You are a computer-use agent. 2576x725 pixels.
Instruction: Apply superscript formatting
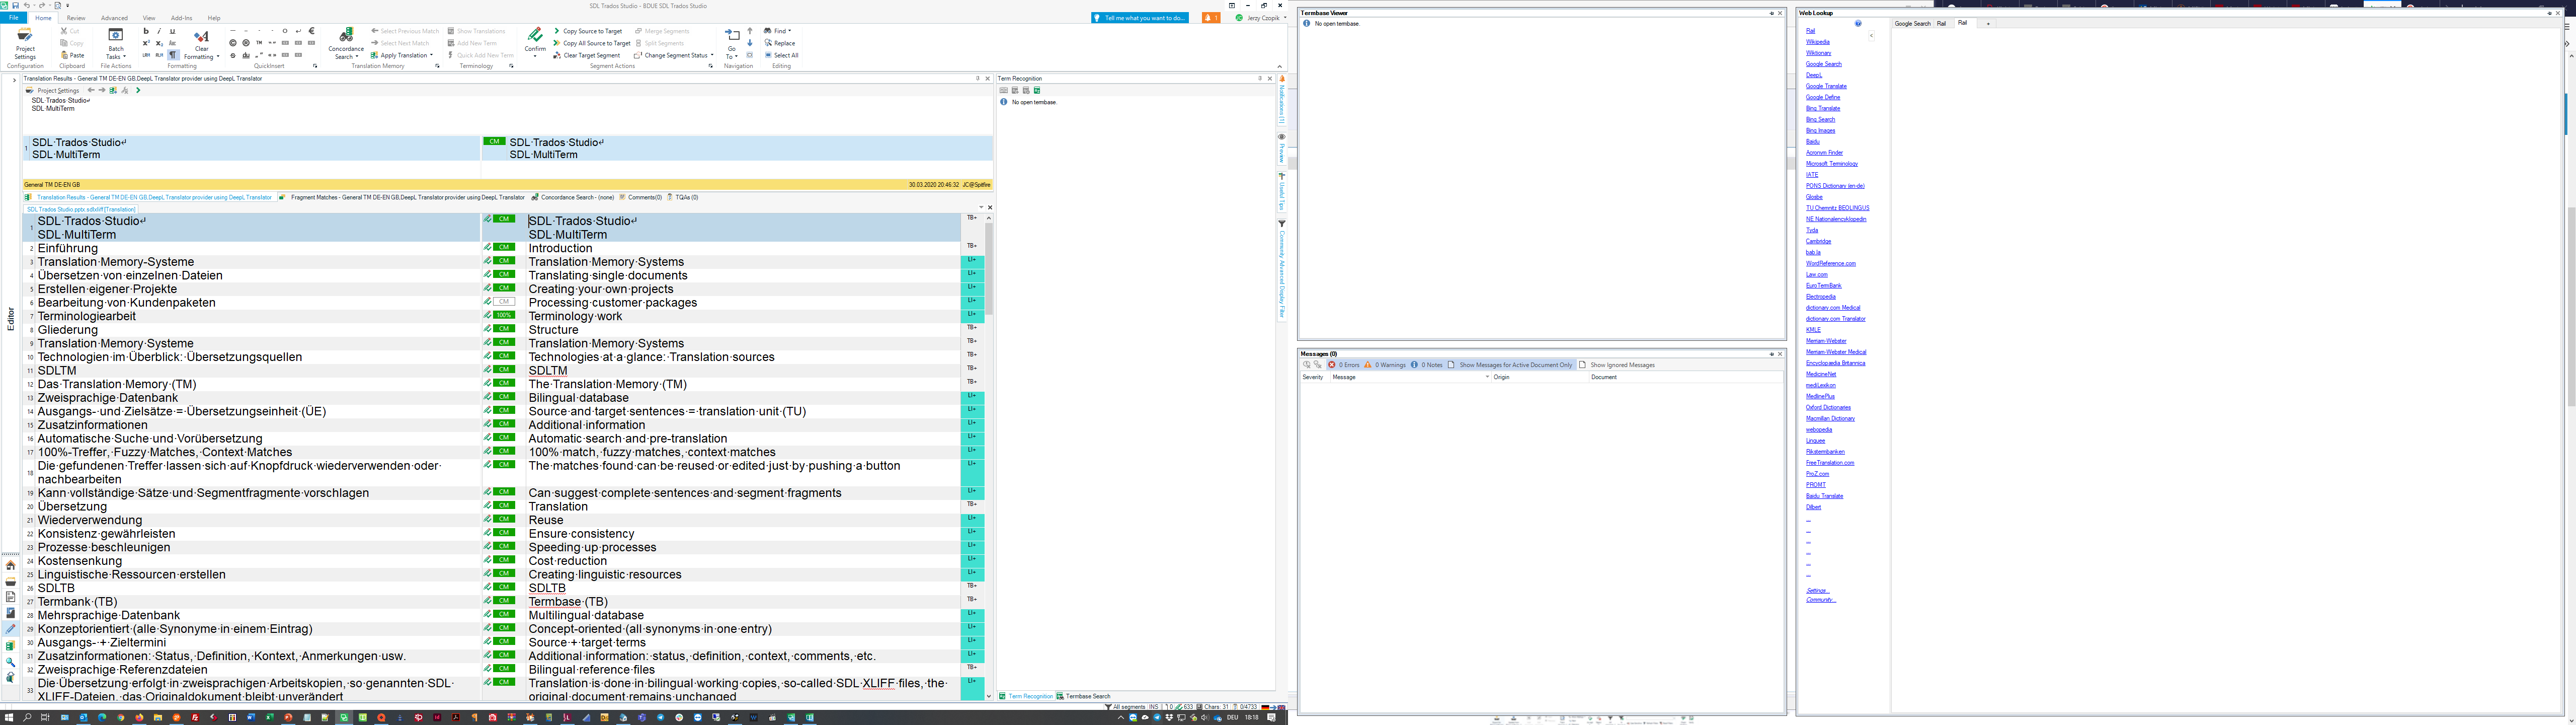click(146, 43)
